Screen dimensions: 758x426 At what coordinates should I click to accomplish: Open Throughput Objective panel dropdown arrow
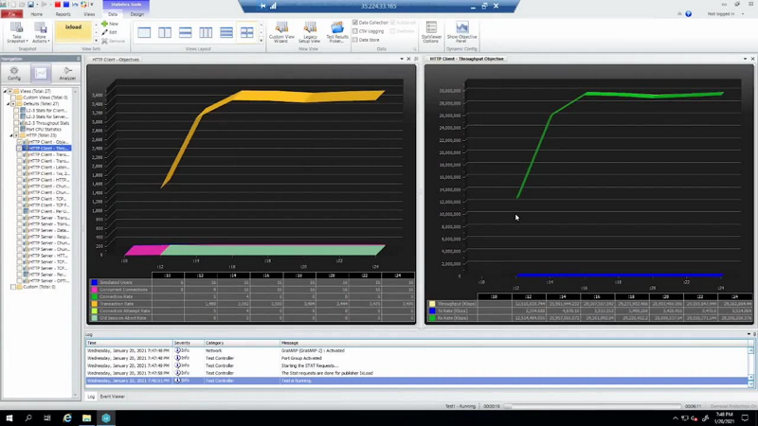(745, 59)
